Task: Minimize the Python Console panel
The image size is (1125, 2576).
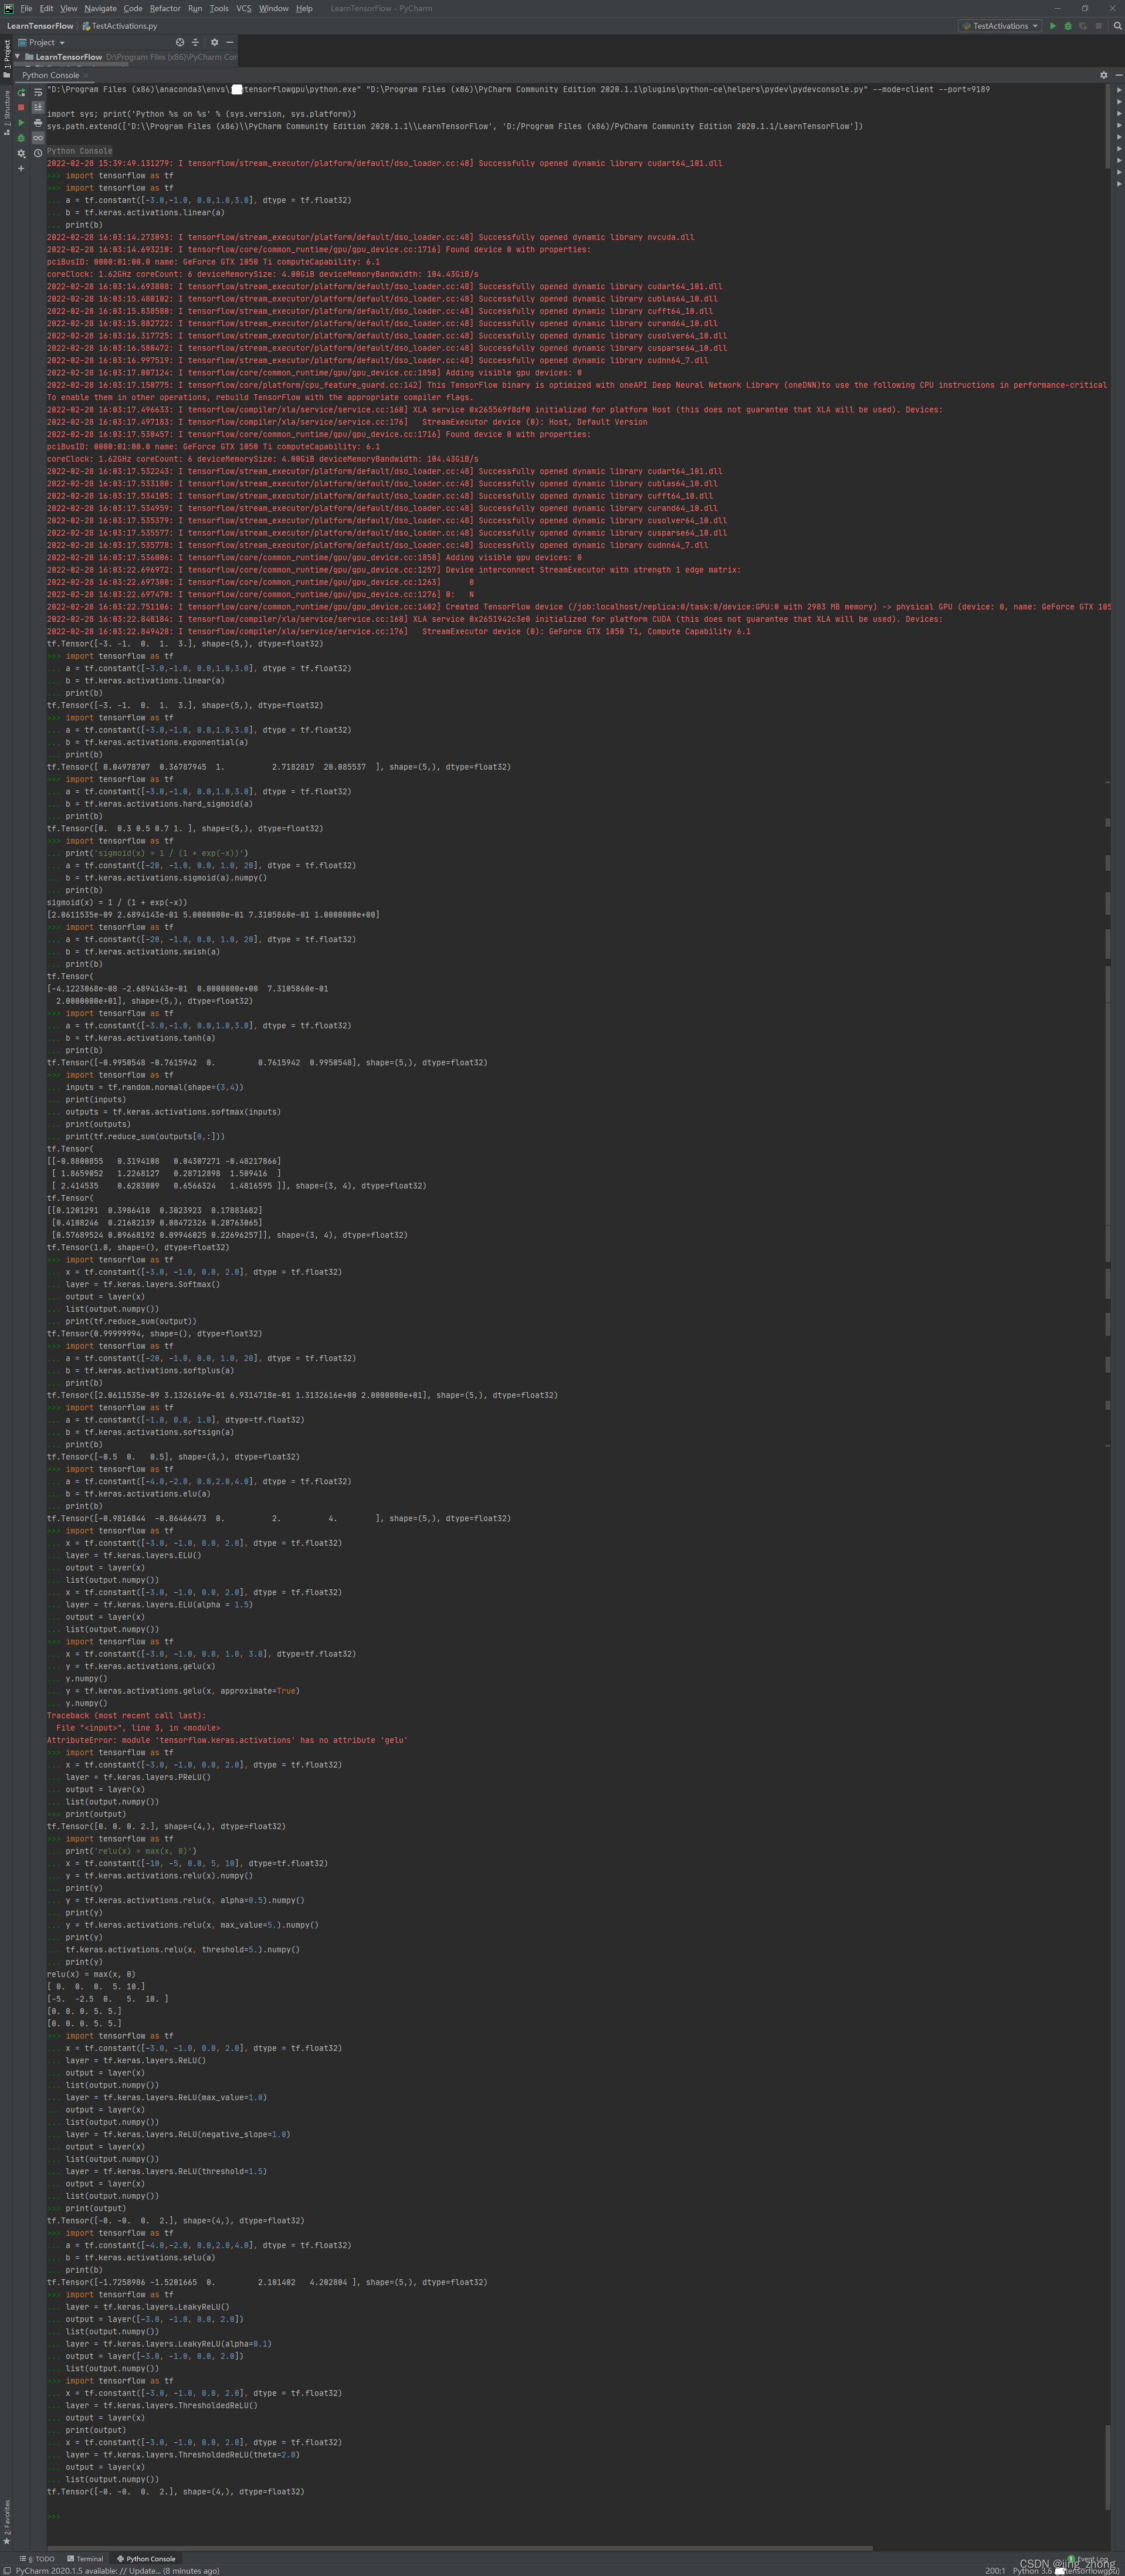Action: (1119, 75)
